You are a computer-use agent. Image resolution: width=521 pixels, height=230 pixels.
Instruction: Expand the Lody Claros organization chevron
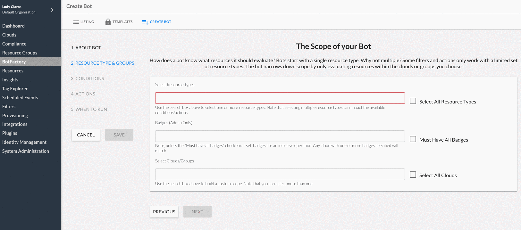coord(52,10)
